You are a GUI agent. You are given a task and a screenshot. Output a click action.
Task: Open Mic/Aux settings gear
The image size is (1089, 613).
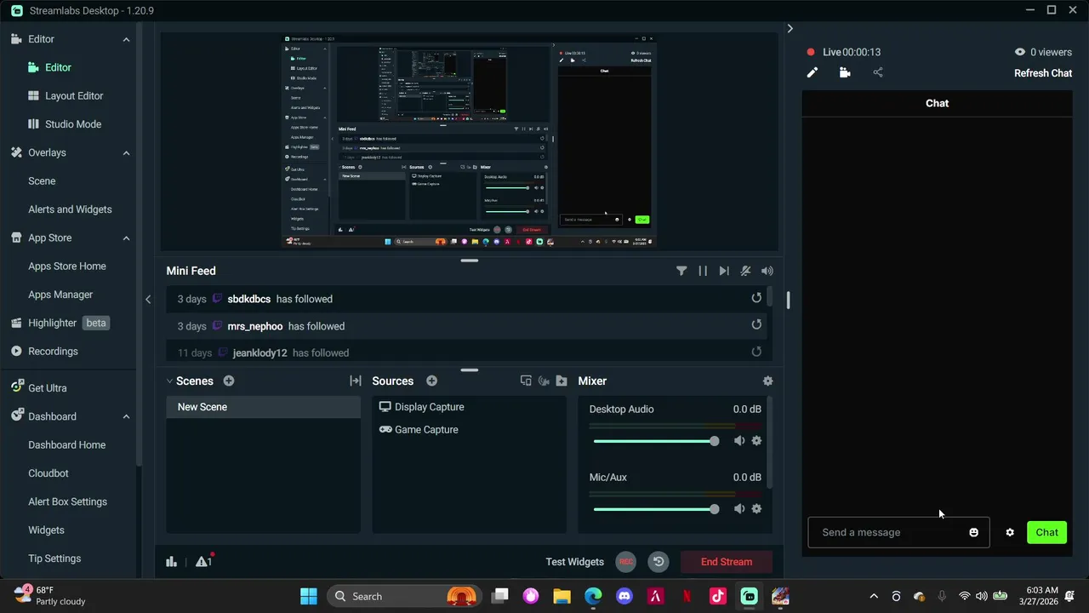756,509
